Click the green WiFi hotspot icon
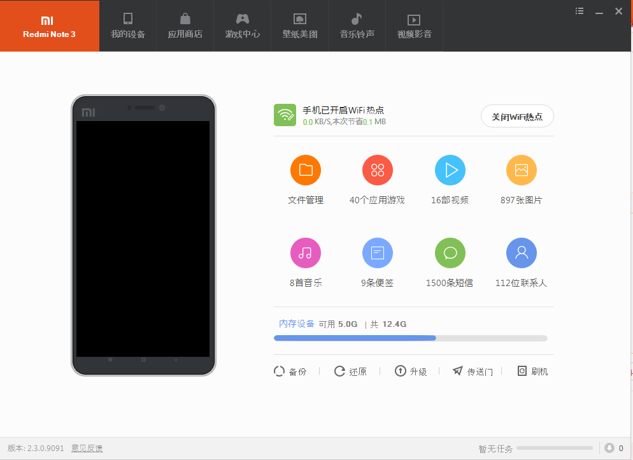 click(285, 115)
